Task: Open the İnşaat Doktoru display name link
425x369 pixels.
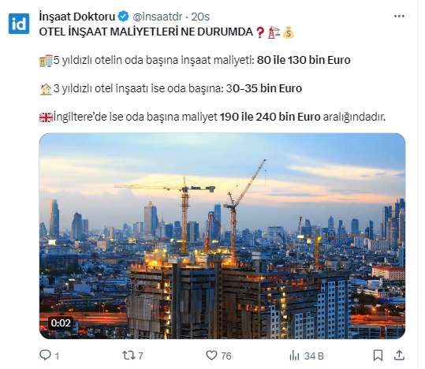Action: (77, 17)
